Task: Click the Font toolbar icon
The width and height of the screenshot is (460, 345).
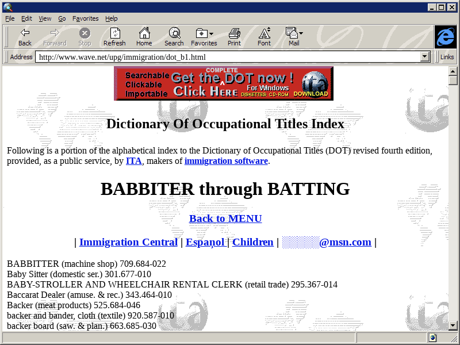Action: (x=264, y=37)
